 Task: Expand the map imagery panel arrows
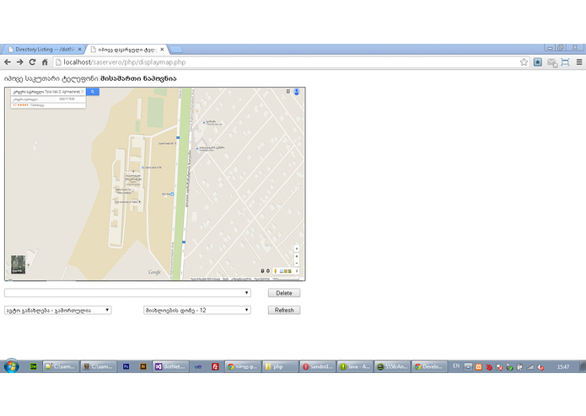click(x=297, y=271)
